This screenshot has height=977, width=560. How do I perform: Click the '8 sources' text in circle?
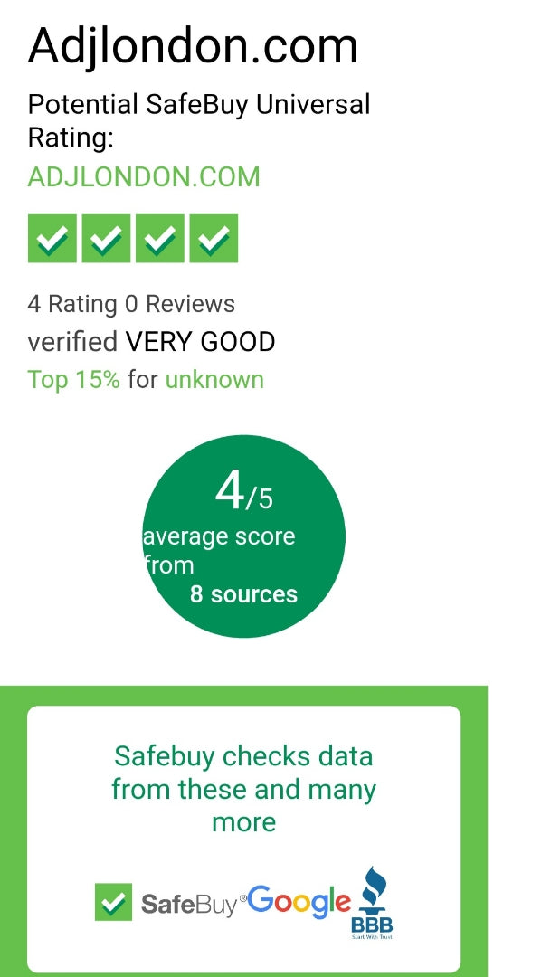click(243, 594)
